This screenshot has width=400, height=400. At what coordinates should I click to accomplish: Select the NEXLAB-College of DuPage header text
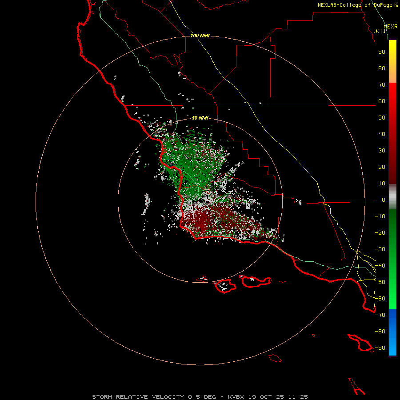(357, 5)
